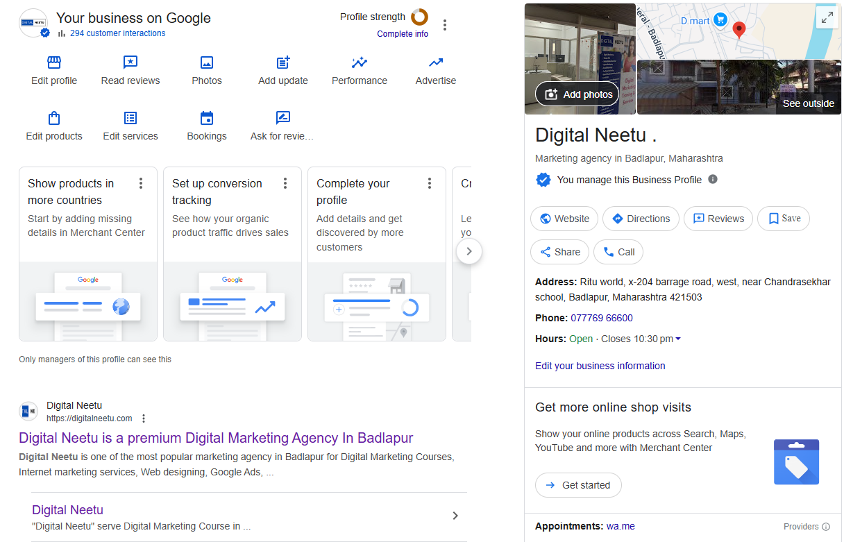Click Merchant Center price tag image
The width and height of the screenshot is (844, 542).
(797, 462)
